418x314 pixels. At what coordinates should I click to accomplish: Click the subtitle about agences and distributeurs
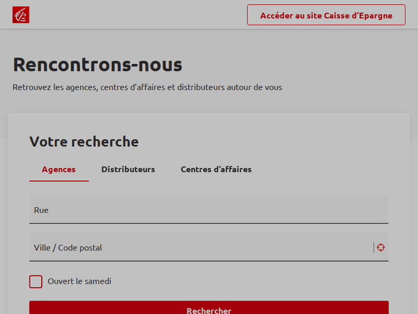(147, 88)
